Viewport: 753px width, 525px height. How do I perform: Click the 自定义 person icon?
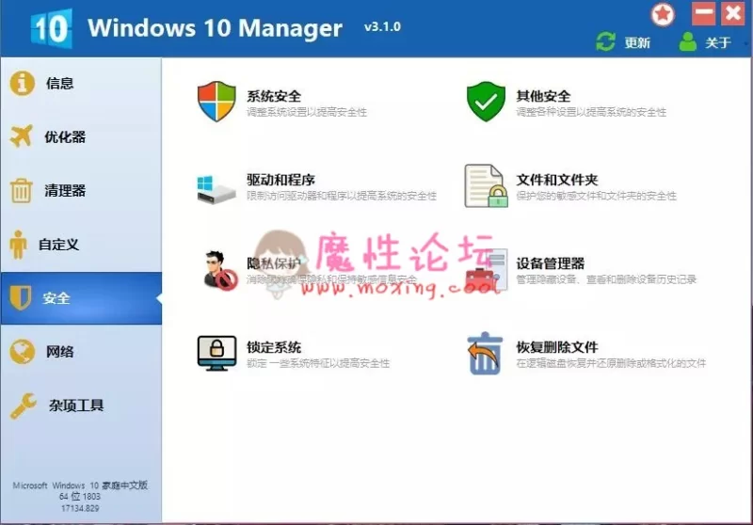click(18, 245)
